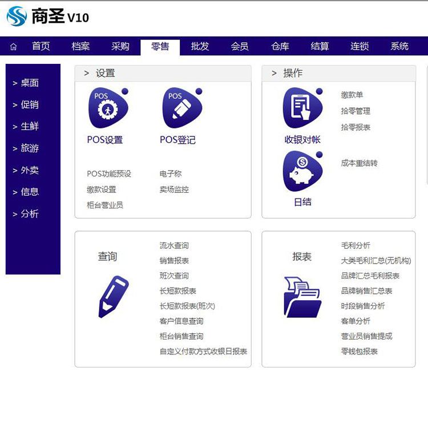Open 柜台营业员 link
This screenshot has height=428, width=428.
(x=105, y=205)
